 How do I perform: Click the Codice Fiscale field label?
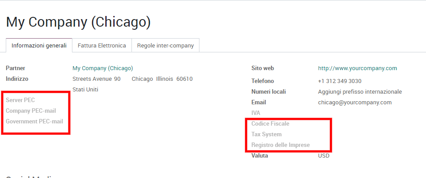tap(270, 124)
